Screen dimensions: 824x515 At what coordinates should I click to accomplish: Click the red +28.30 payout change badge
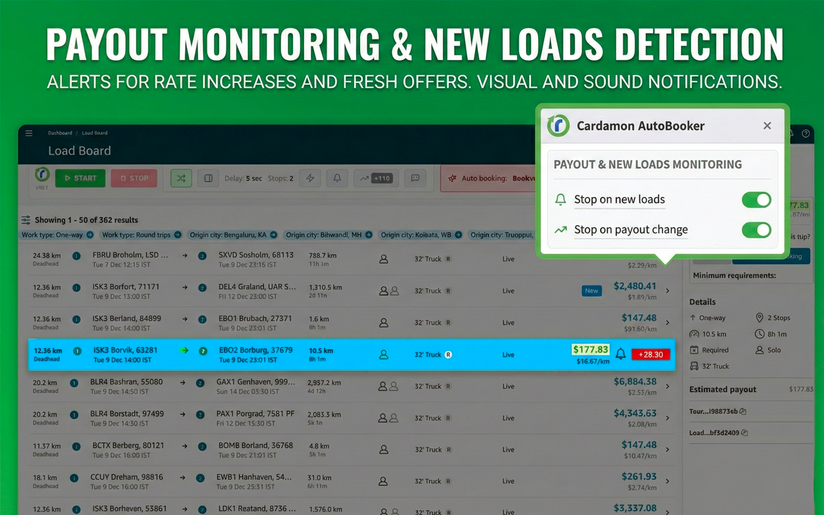click(x=651, y=354)
